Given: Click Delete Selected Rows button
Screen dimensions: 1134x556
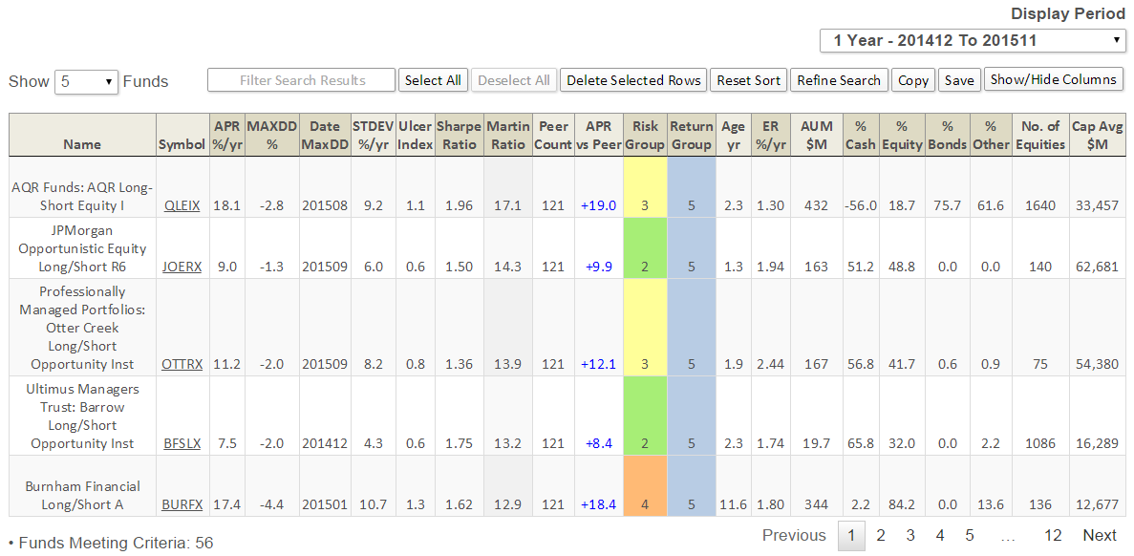Looking at the screenshot, I should coord(633,80).
